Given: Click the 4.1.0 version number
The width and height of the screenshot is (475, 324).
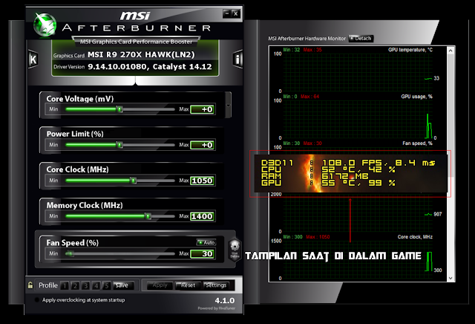Looking at the screenshot, I should tap(224, 301).
